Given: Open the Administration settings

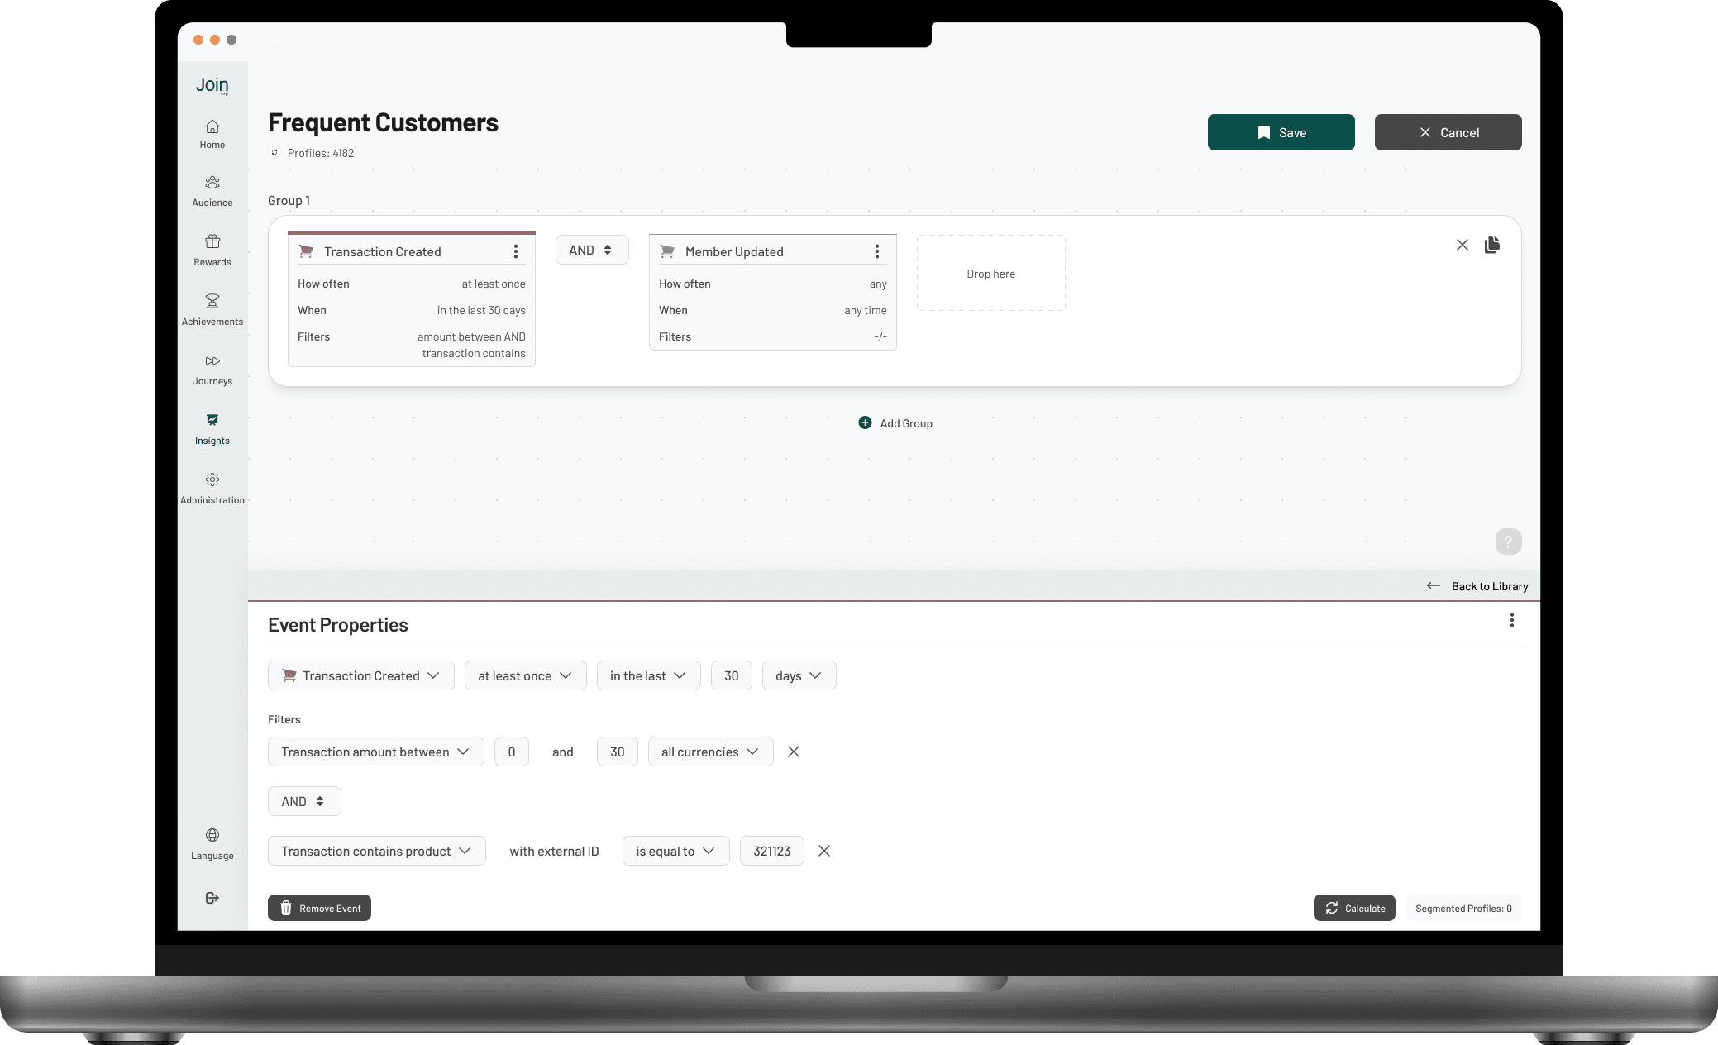Looking at the screenshot, I should coord(212,489).
